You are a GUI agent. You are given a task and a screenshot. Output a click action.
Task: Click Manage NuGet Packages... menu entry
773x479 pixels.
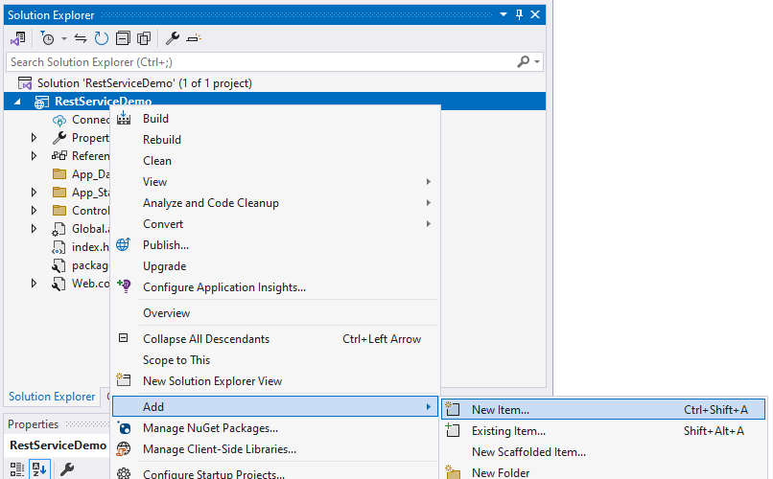[x=210, y=428]
